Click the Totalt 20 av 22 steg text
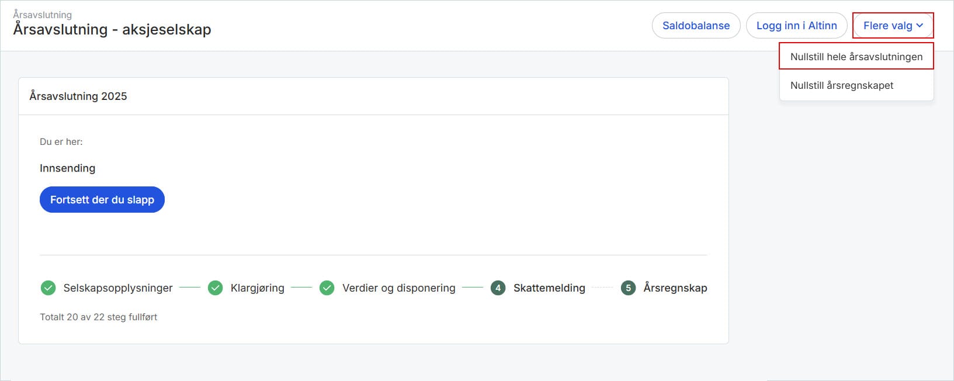This screenshot has height=381, width=954. (98, 317)
